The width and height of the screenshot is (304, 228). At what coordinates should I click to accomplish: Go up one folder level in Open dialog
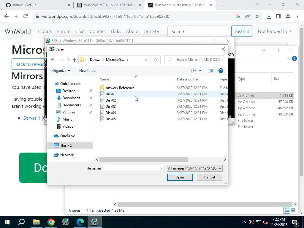click(75, 60)
